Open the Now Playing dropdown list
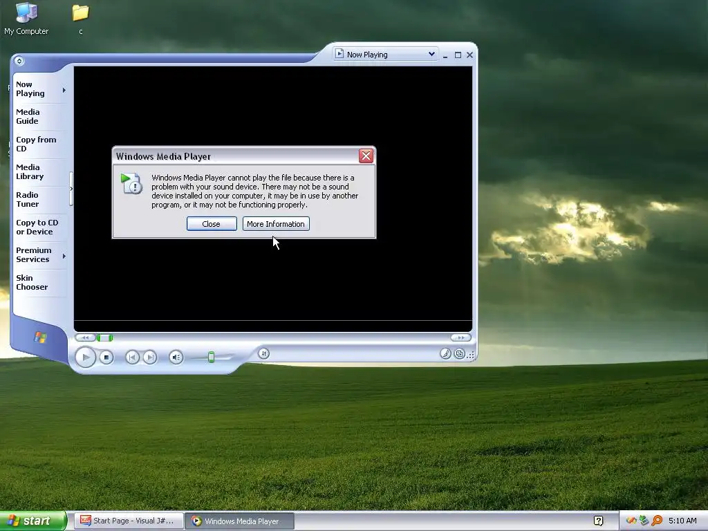The width and height of the screenshot is (708, 531). [431, 54]
